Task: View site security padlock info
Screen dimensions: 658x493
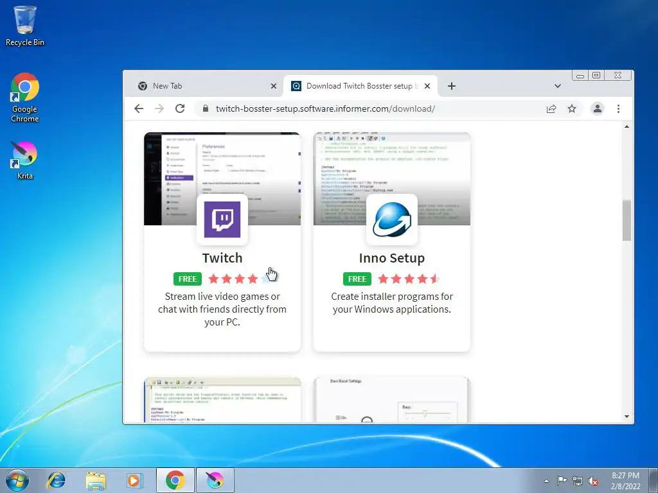Action: click(x=205, y=108)
